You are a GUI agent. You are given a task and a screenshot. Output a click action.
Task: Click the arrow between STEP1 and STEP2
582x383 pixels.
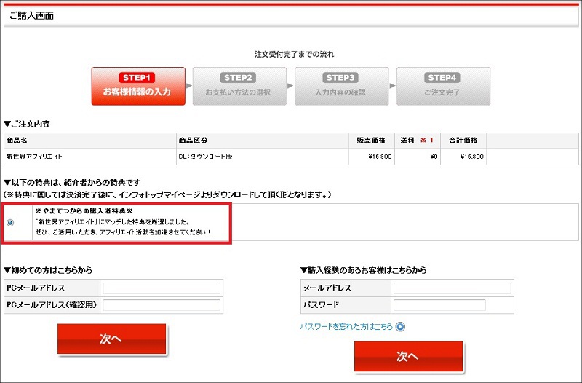191,86
